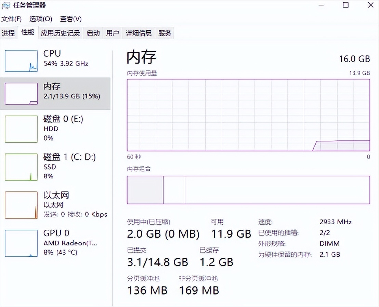Screen dimensions: 379x307
Task: Select the 性能 performance tab
Action: click(x=27, y=33)
